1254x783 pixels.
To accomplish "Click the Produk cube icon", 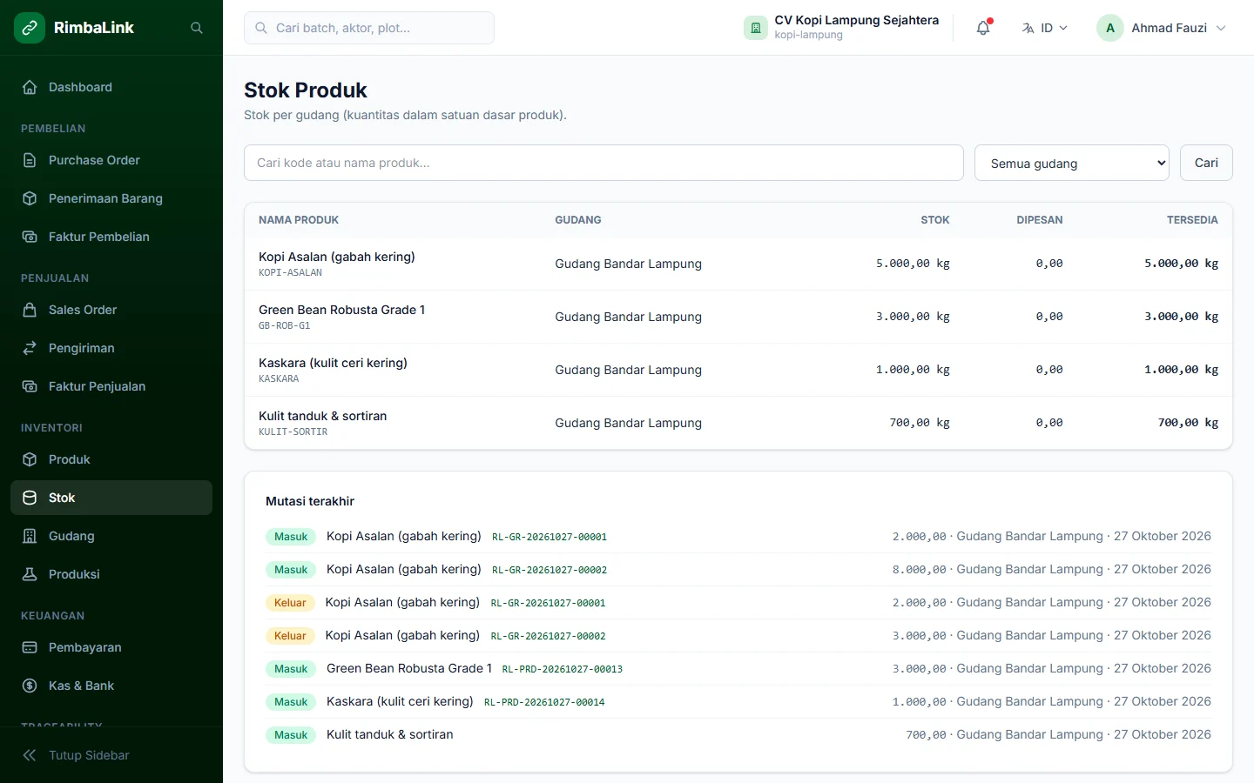I will (x=30, y=459).
